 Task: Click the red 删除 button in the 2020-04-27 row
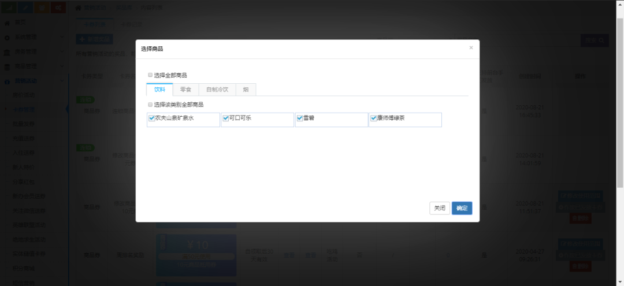coord(580,266)
